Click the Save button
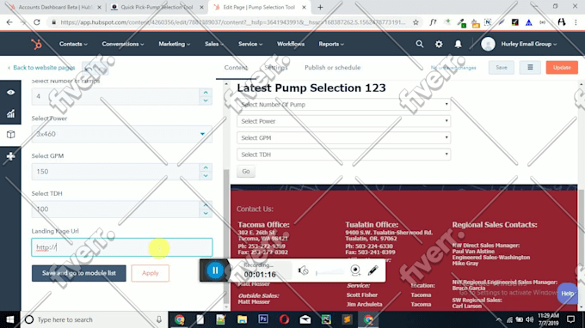This screenshot has width=585, height=328. (x=501, y=67)
